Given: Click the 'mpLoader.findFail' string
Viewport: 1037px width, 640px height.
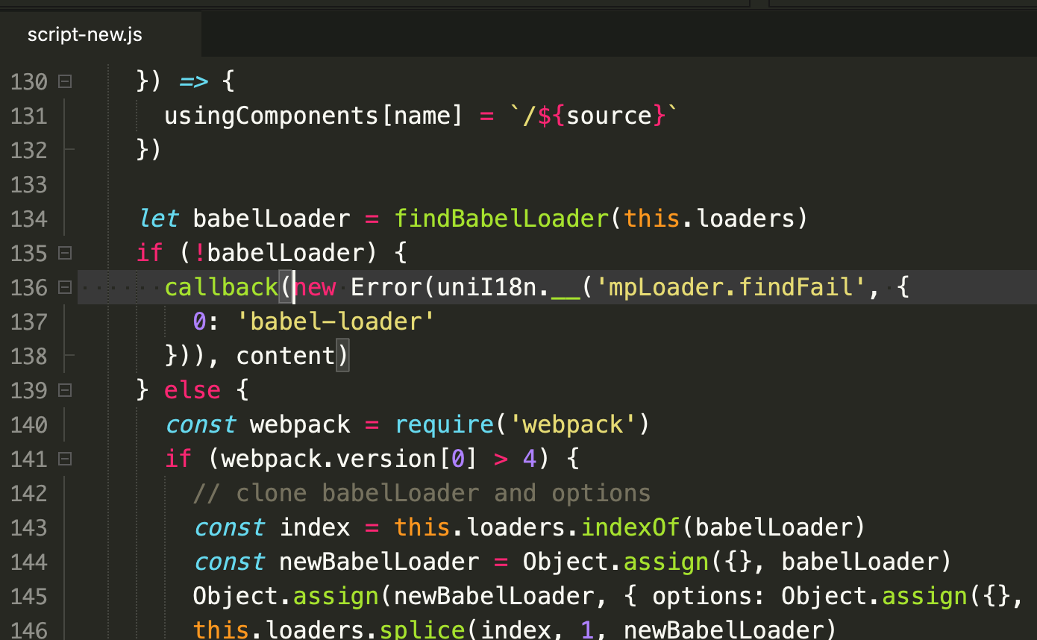Looking at the screenshot, I should [x=730, y=288].
